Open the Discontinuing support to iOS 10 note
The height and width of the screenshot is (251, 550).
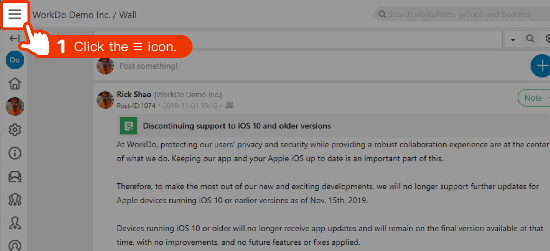237,126
